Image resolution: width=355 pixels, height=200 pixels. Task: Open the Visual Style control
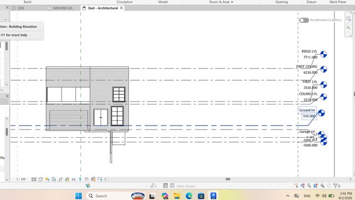40,179
